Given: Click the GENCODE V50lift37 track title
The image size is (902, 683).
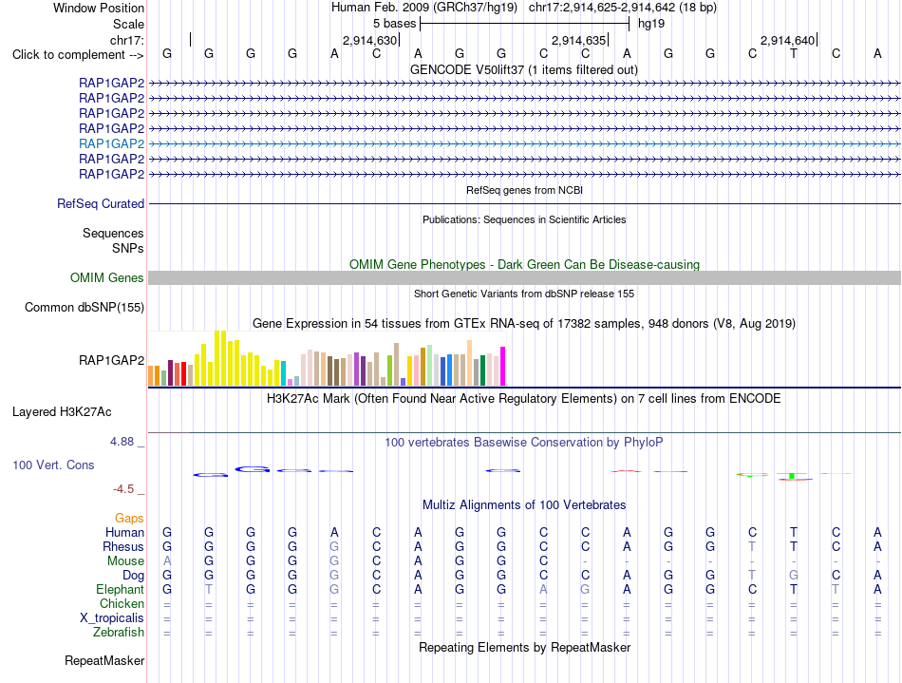Looking at the screenshot, I should (x=524, y=70).
